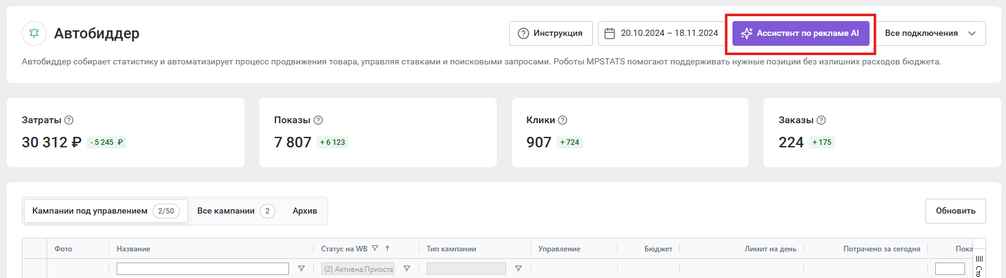Open the Тип кампании filter dropdown
Image resolution: width=1006 pixels, height=278 pixels.
pyautogui.click(x=466, y=269)
